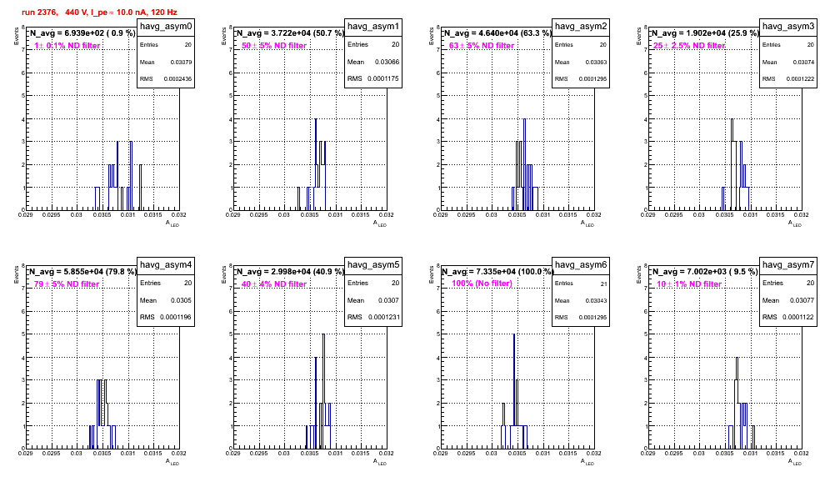Click the N_avg = 5.855e+04 label

pos(82,271)
